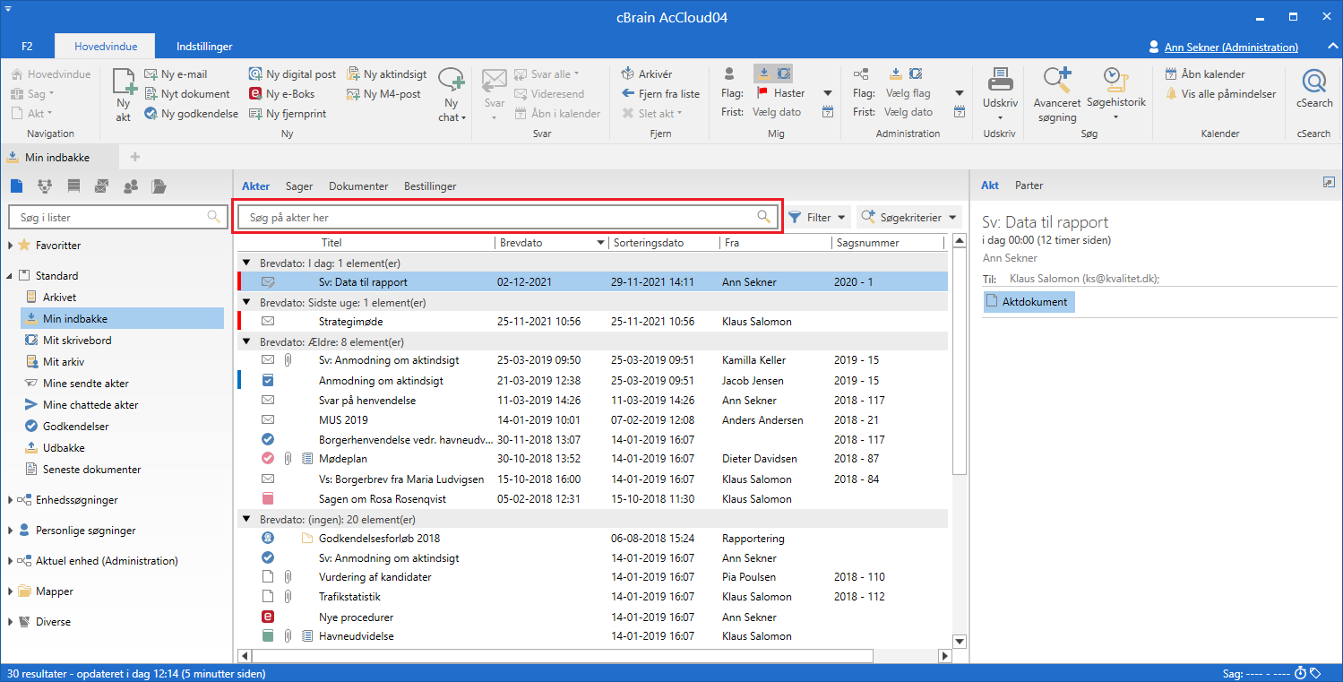Create Ny digital post
1343x682 pixels.
point(292,74)
